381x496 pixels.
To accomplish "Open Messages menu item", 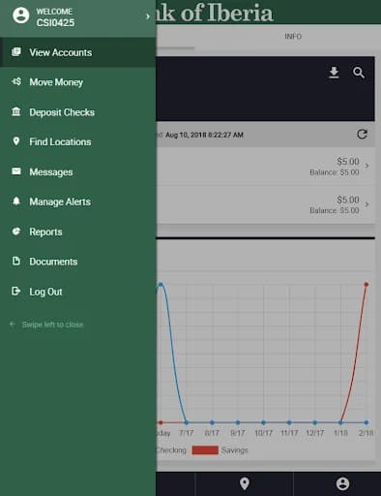I will click(x=78, y=171).
